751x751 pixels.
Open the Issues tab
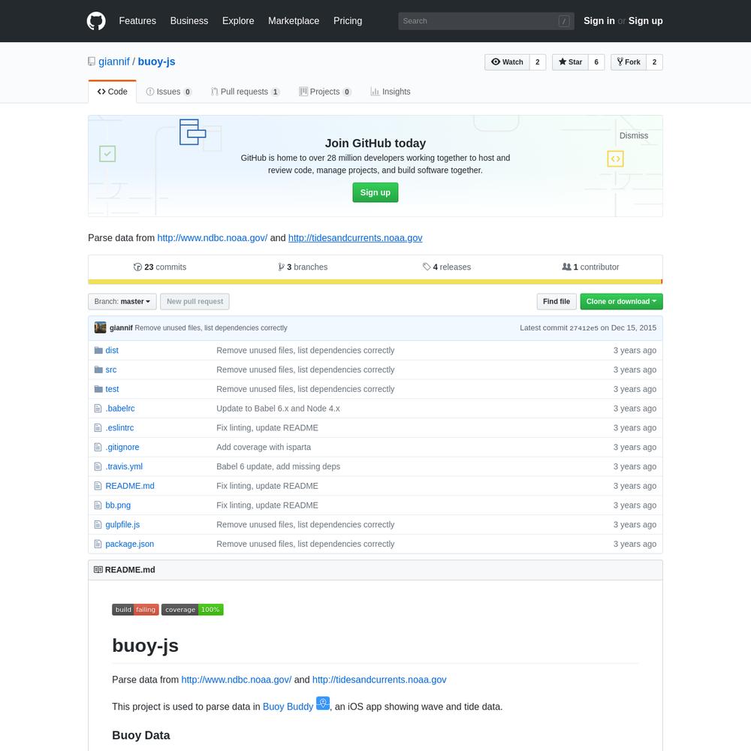168,92
